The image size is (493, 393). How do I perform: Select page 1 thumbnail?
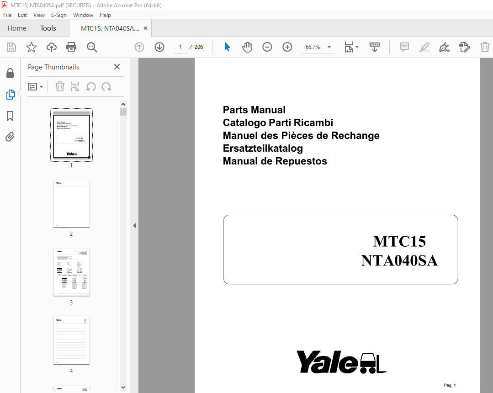pyautogui.click(x=71, y=135)
